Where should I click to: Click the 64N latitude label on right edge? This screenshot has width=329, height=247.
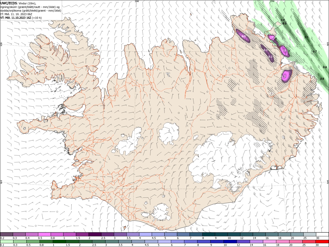pos(328,182)
